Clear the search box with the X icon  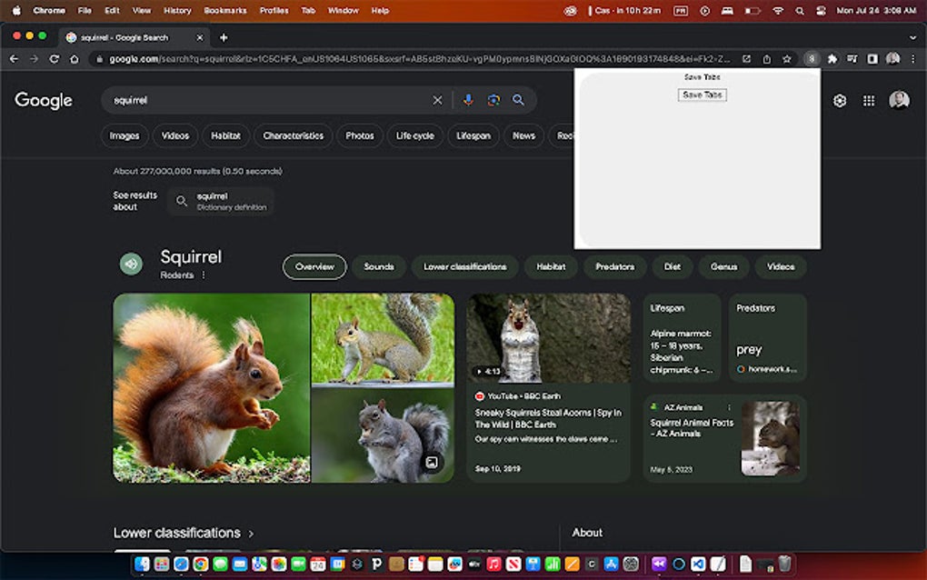(x=437, y=100)
